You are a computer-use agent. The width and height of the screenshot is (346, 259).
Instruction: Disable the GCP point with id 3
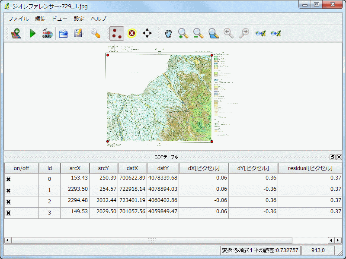pos(9,213)
